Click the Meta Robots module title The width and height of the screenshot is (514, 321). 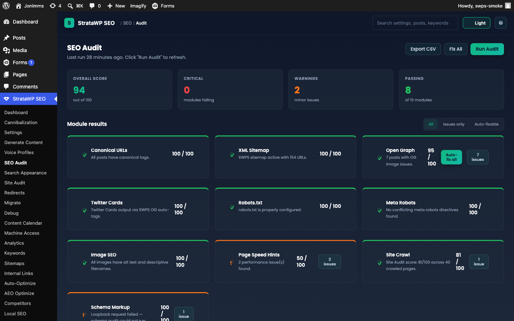coord(400,203)
